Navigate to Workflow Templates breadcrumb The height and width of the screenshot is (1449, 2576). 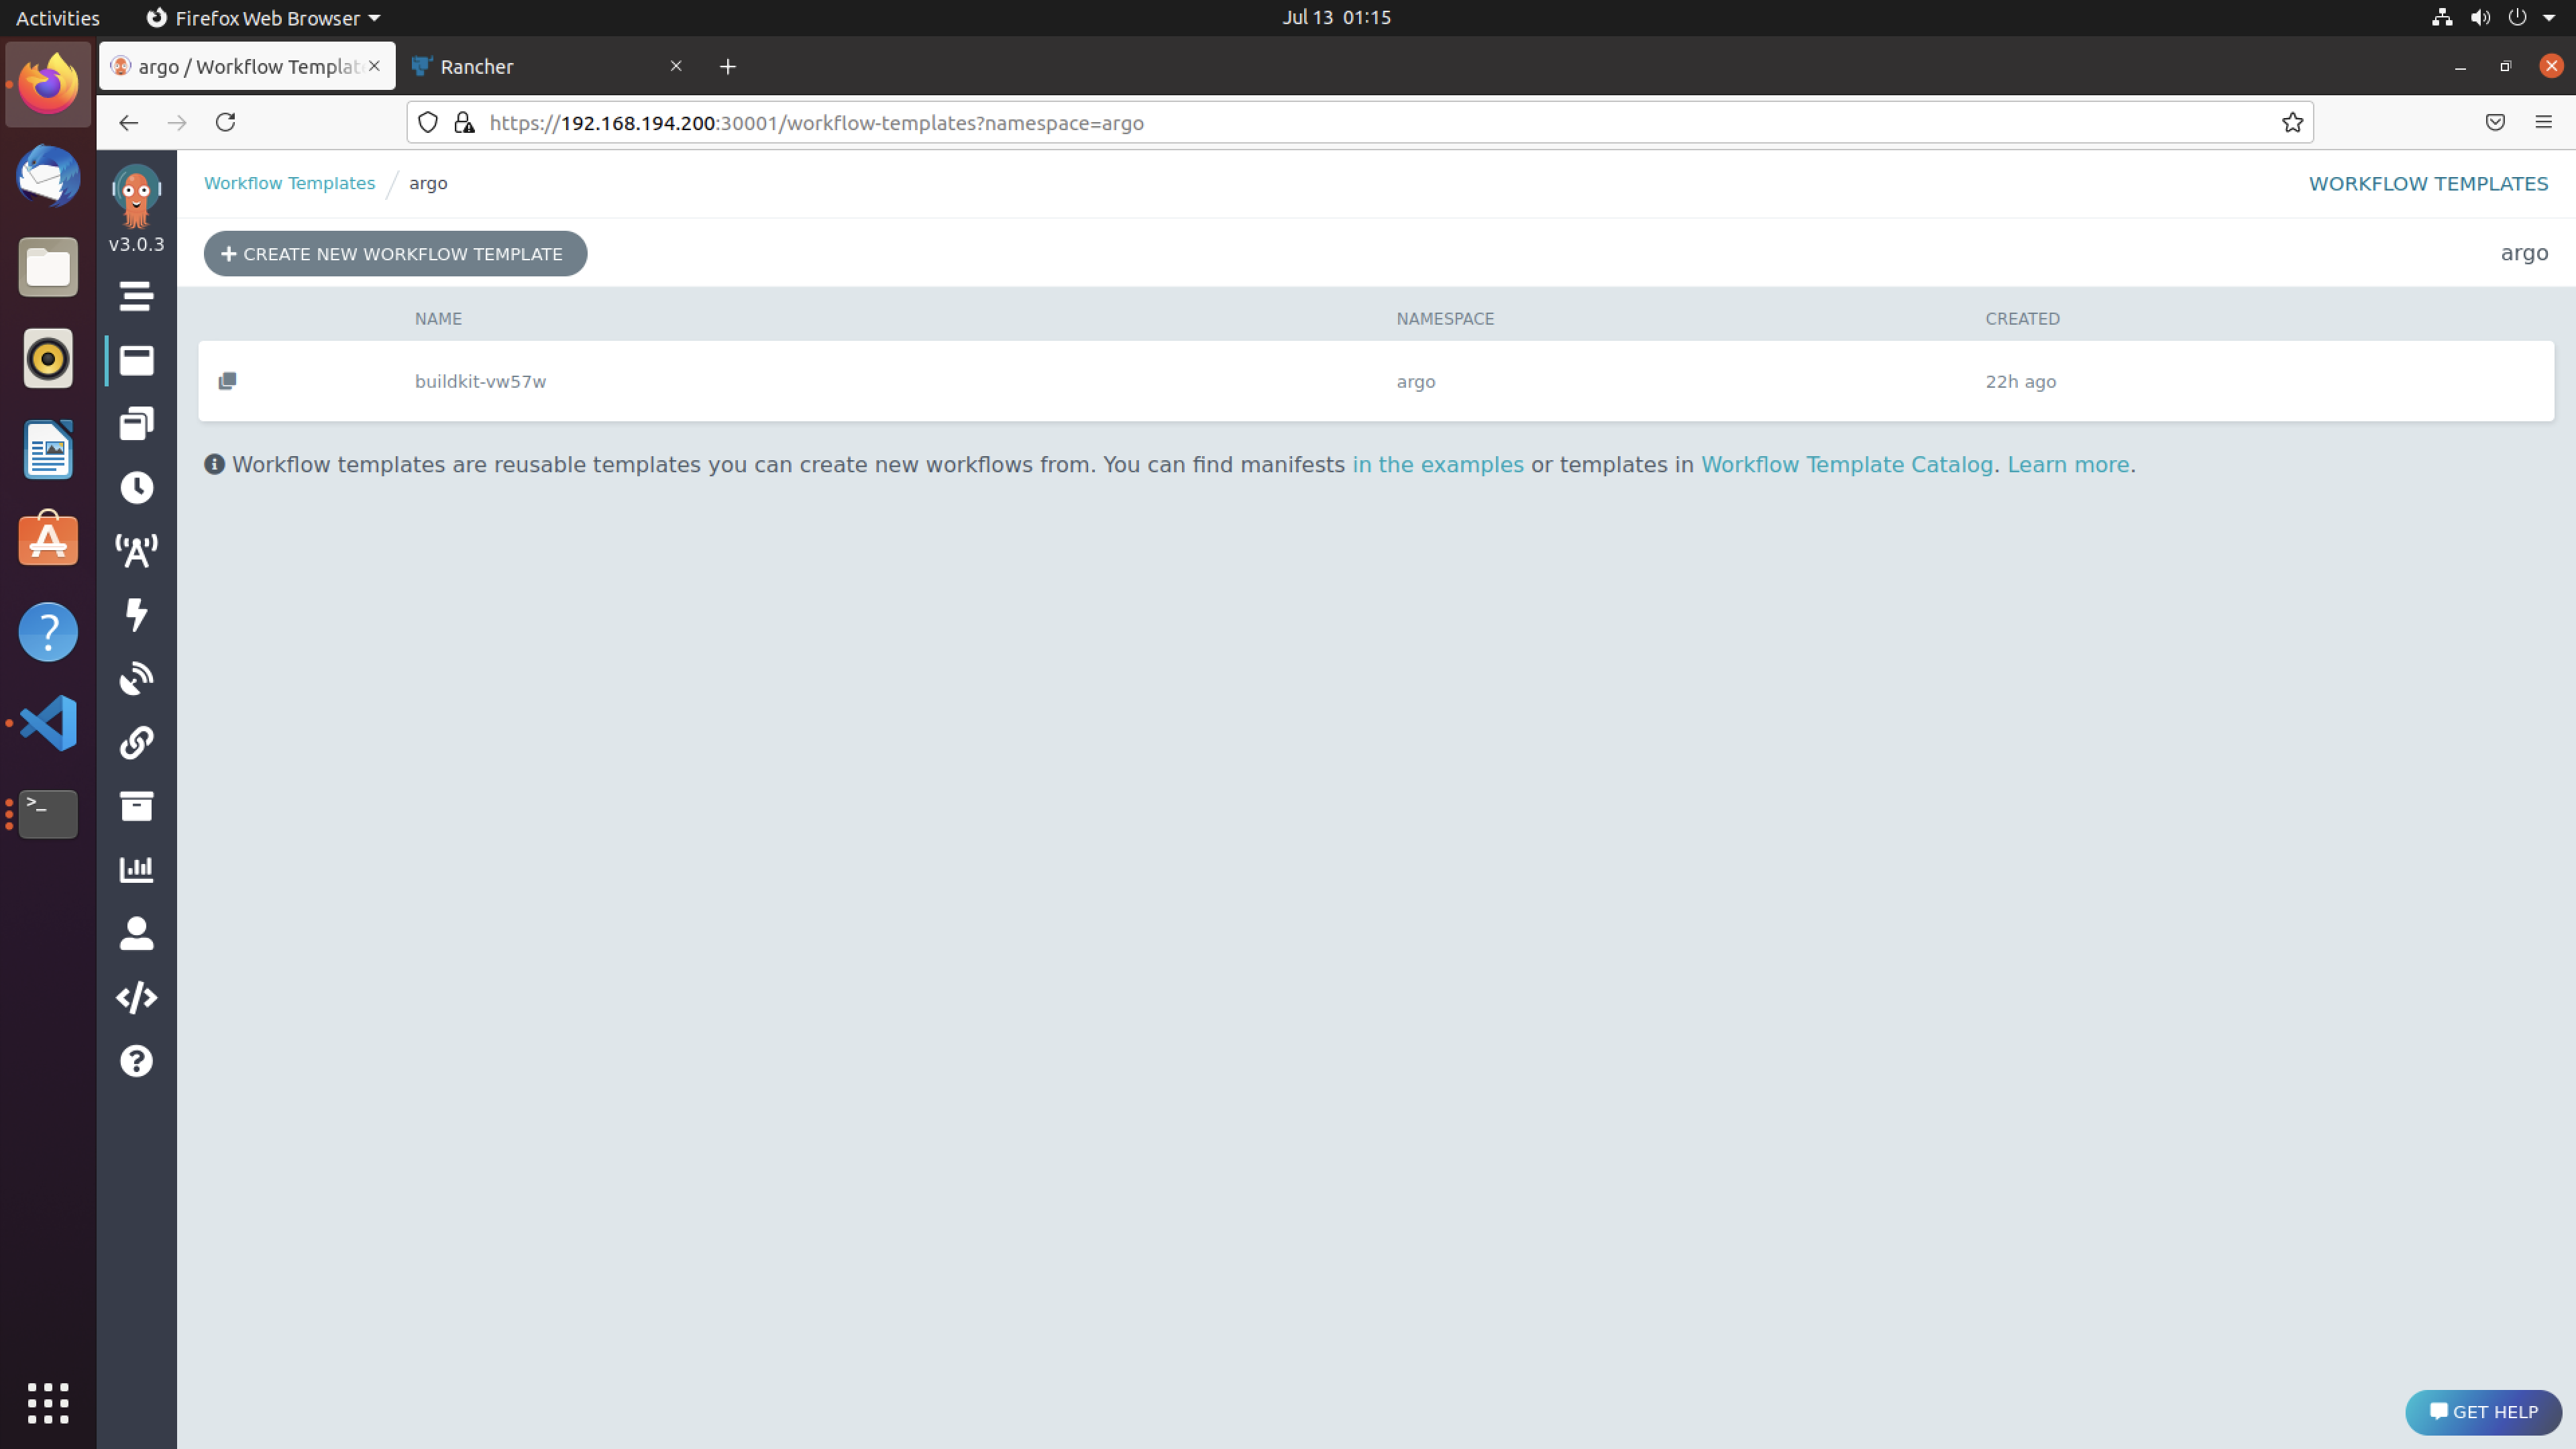288,182
